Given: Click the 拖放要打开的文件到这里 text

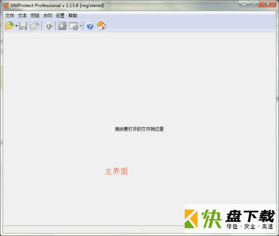Looking at the screenshot, I should point(139,129).
